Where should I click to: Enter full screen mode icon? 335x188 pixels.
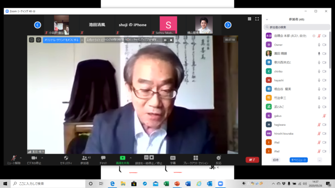(257, 19)
